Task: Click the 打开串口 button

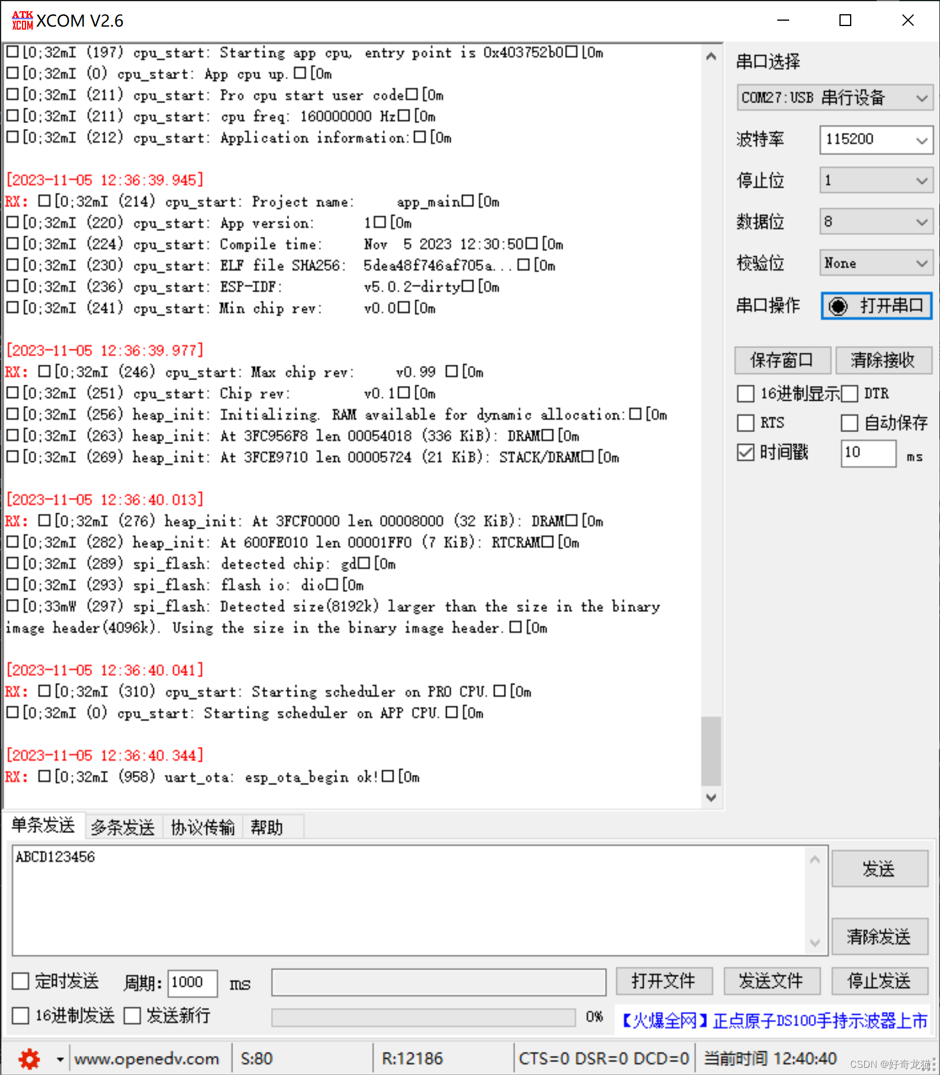Action: [x=877, y=306]
